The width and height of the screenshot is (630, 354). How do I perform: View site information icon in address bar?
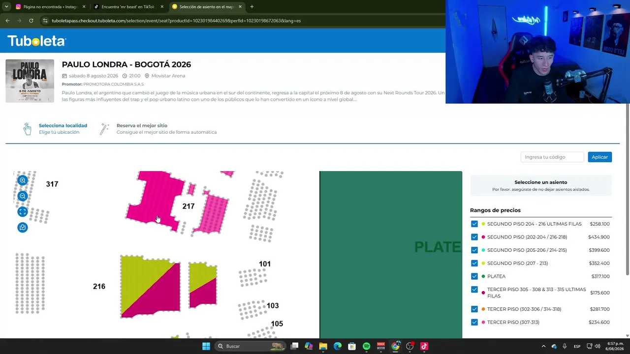point(45,21)
